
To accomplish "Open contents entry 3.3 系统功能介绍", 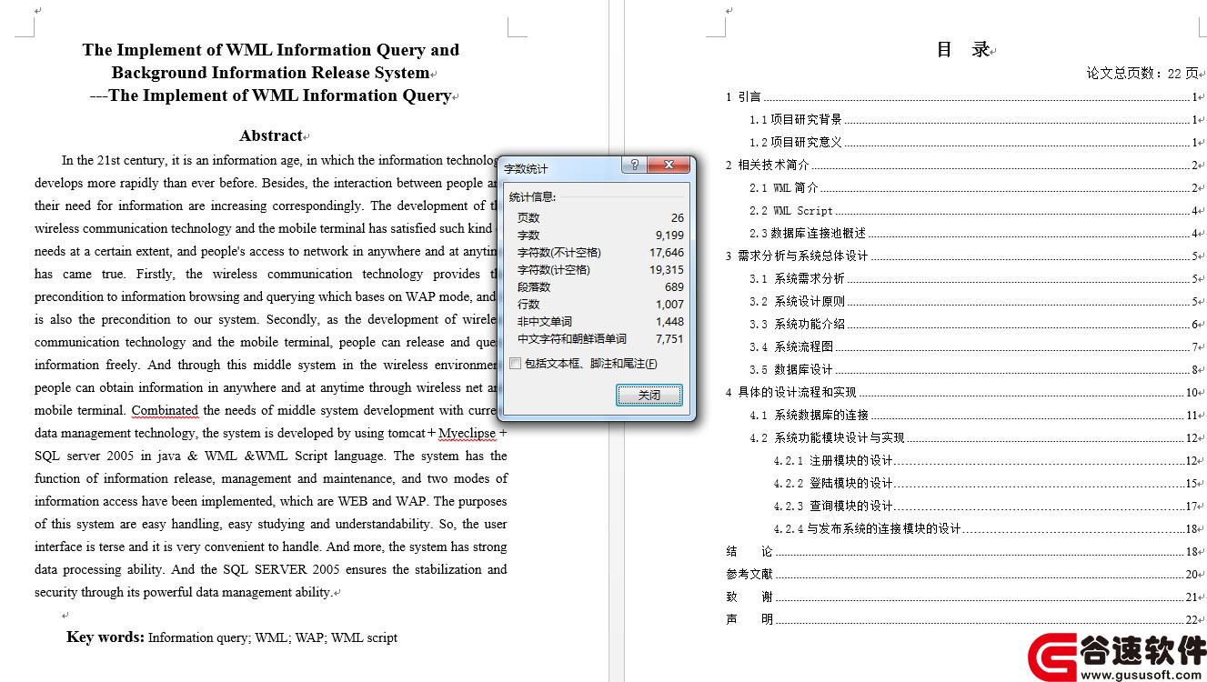I will [974, 324].
